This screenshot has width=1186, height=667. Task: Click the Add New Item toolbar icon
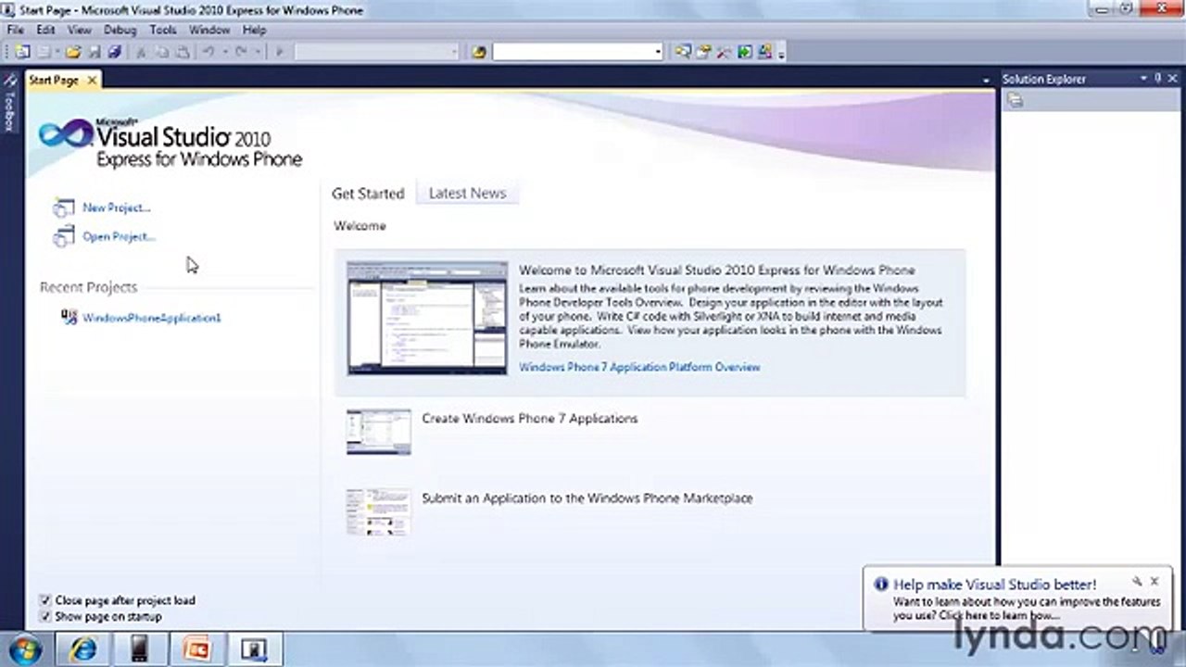[44, 52]
